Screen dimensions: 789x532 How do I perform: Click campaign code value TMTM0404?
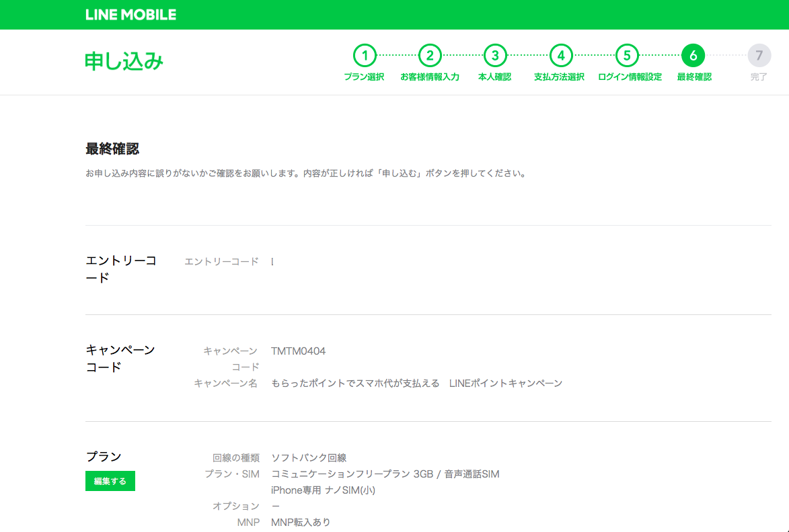(299, 351)
